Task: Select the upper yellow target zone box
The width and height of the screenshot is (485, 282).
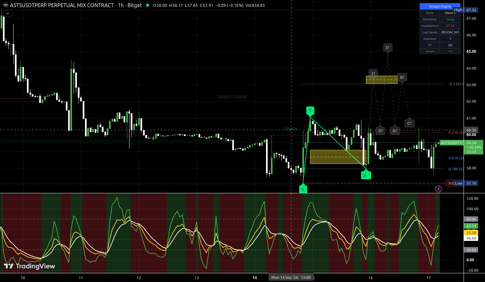Action: click(382, 80)
